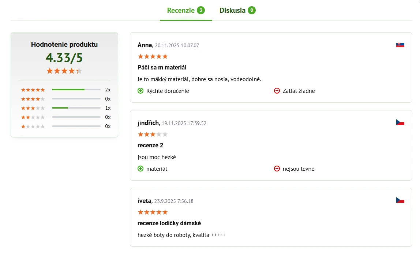Click the Czech flag on jindřich's review
Viewport: 420px width, 253px height.
[x=400, y=122]
